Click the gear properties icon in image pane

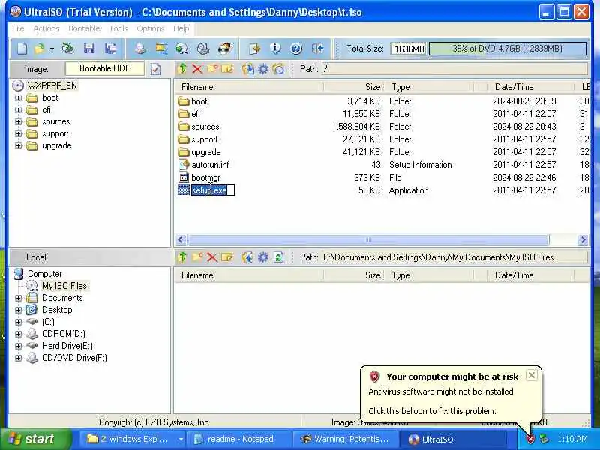[263, 69]
